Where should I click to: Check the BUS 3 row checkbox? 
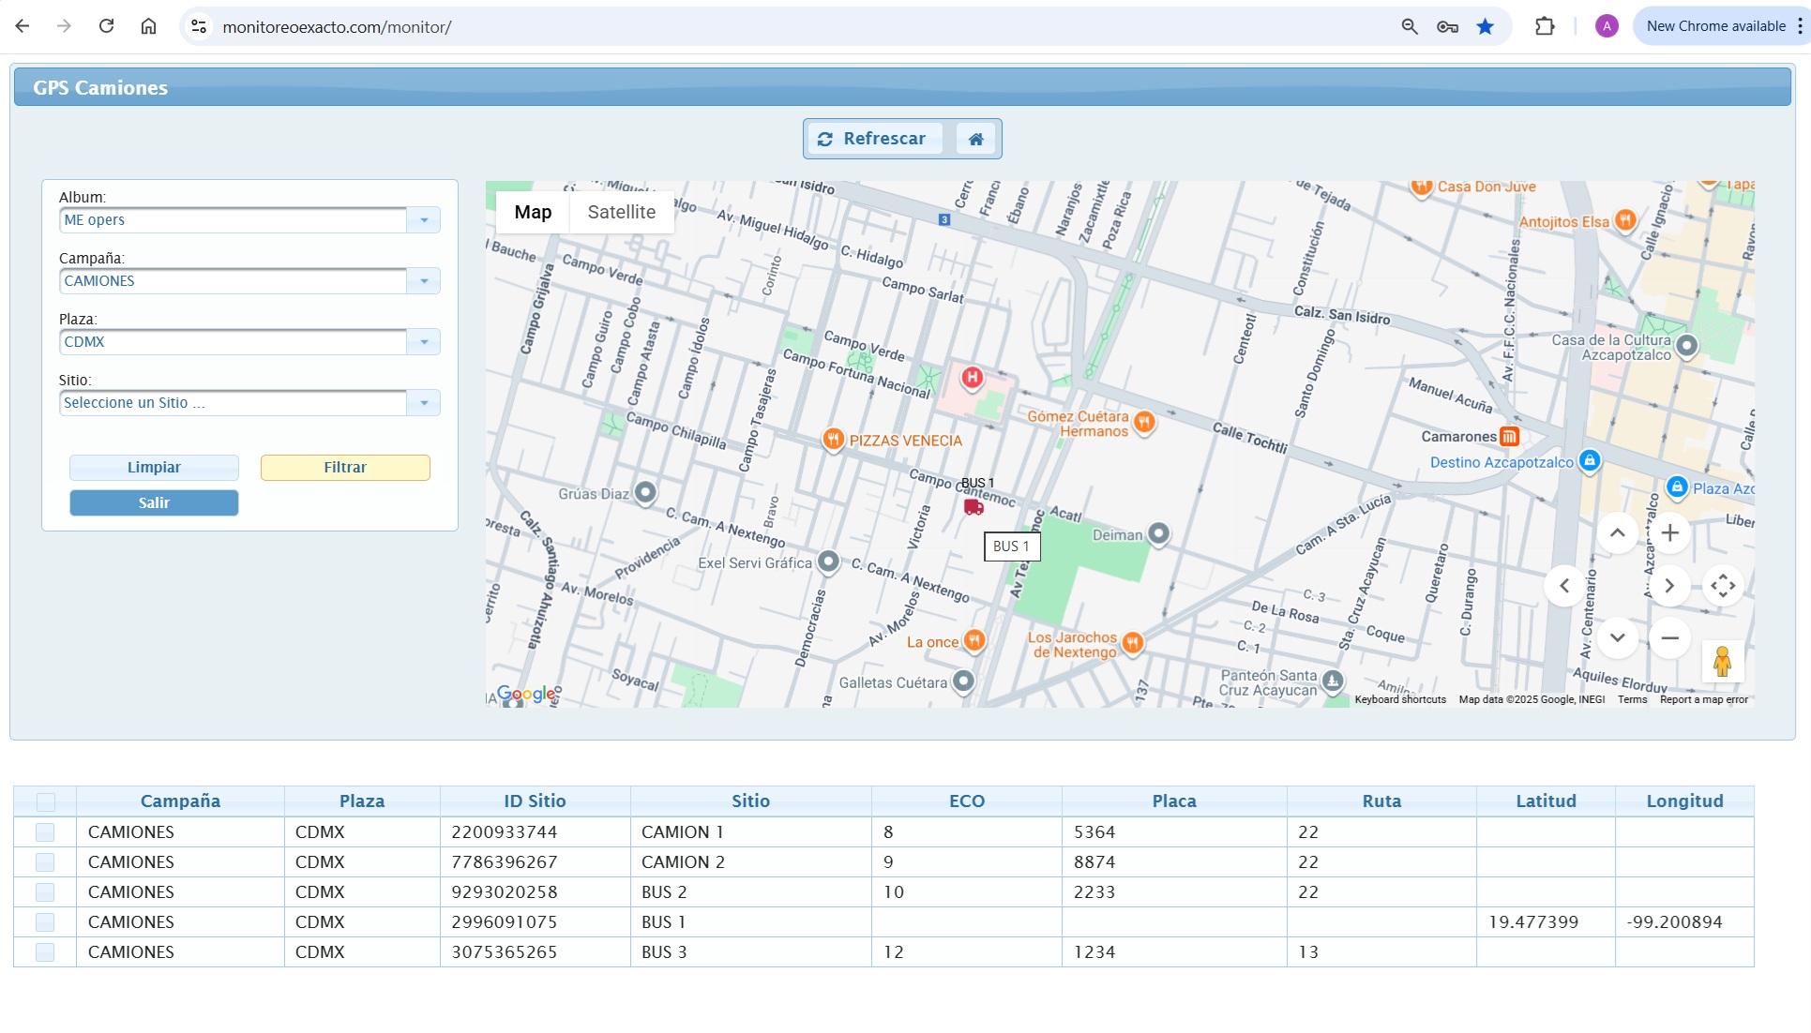[45, 951]
